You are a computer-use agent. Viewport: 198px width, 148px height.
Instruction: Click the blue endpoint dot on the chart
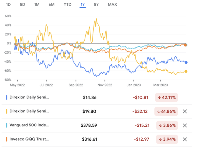(186, 62)
